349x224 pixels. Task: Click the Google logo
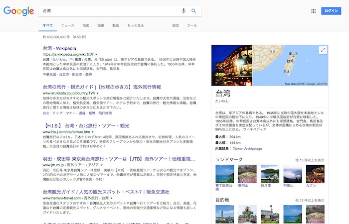(18, 11)
